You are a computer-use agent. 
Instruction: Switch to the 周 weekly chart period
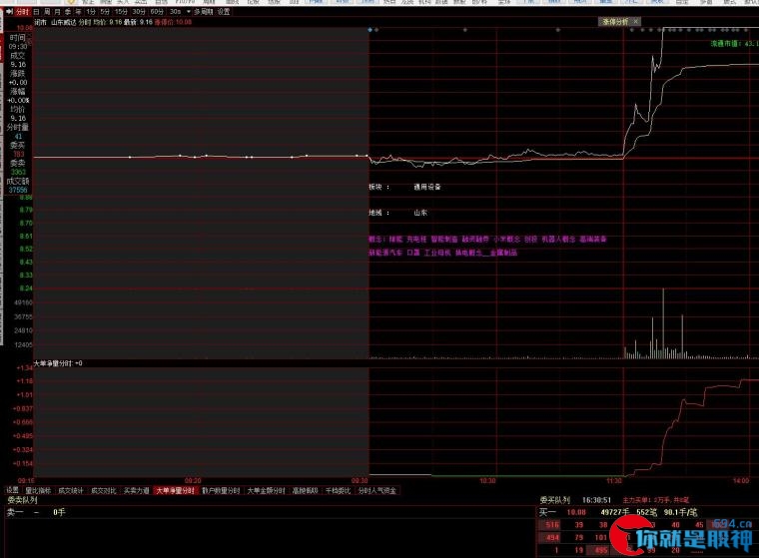pos(47,12)
